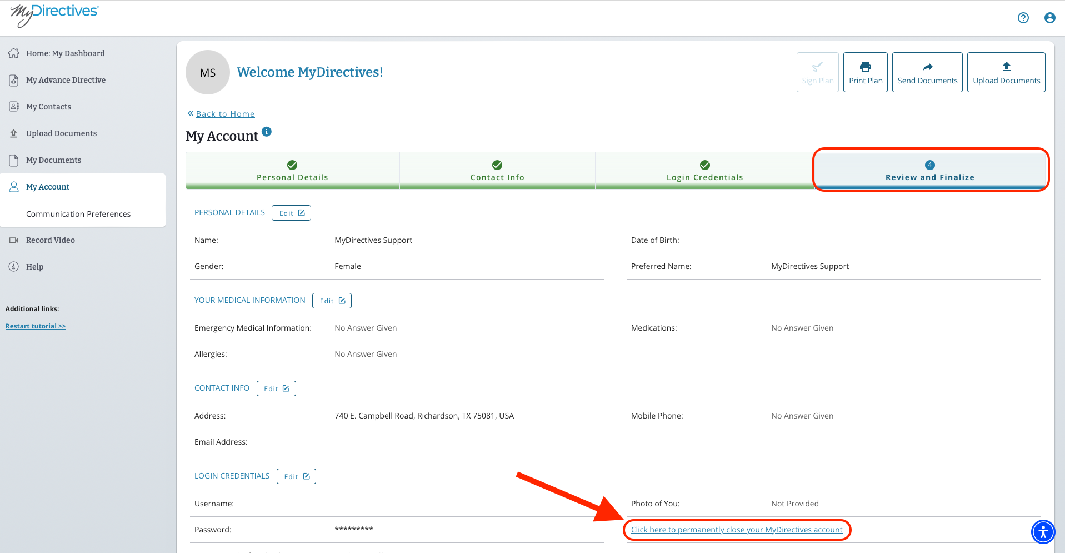Viewport: 1065px width, 553px height.
Task: Switch to the Login Credentials tab
Action: (x=704, y=171)
